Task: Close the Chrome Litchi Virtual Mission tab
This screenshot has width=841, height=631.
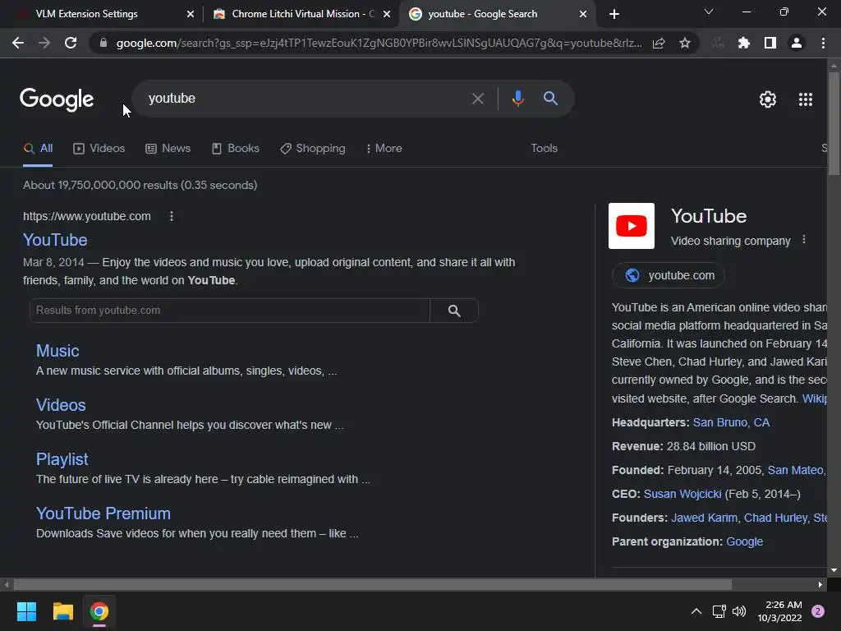Action: 387,14
